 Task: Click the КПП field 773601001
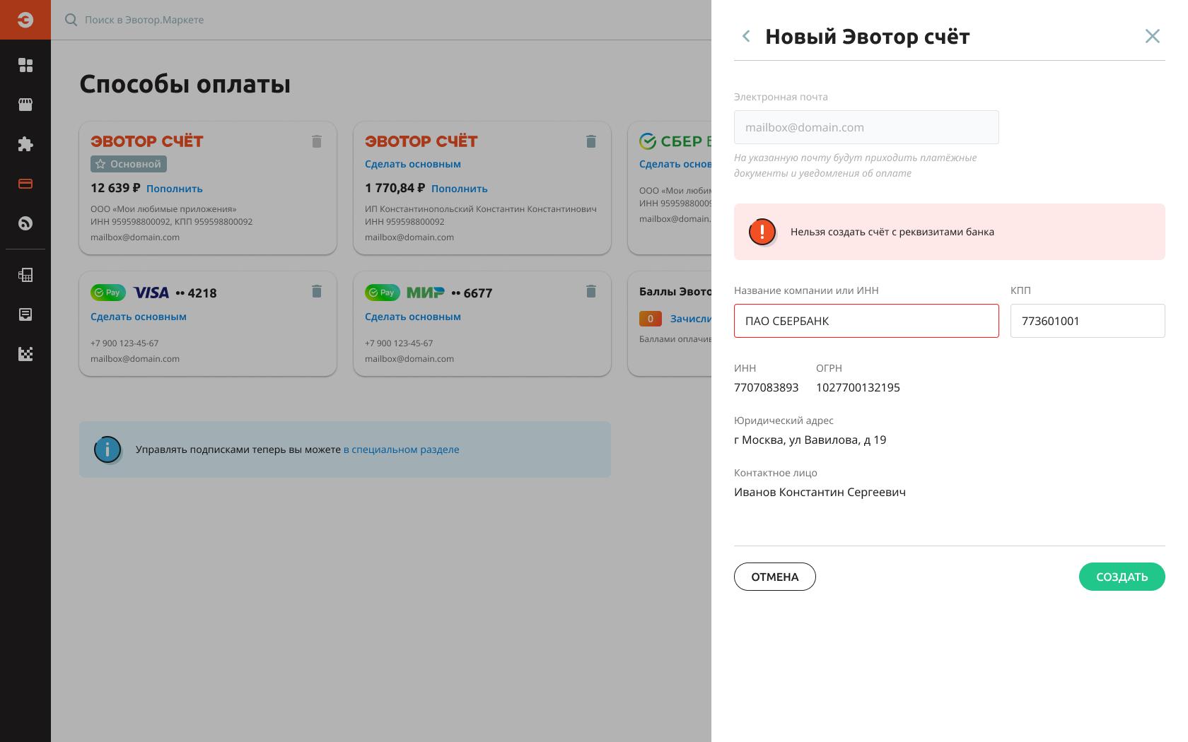(1088, 321)
